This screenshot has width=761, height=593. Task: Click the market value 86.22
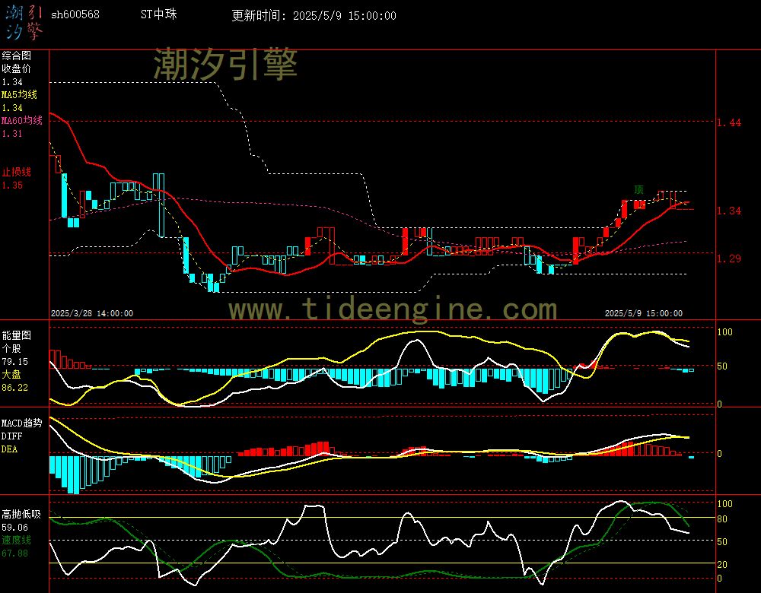pyautogui.click(x=15, y=388)
